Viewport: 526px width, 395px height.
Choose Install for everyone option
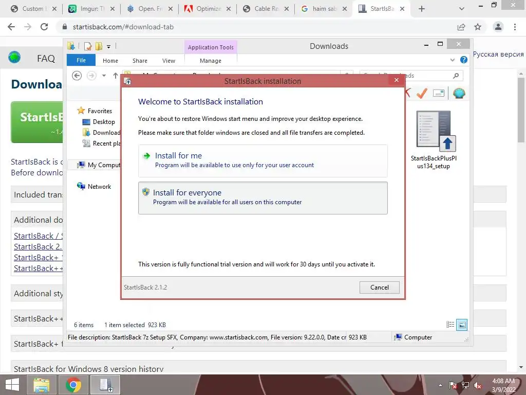pos(262,198)
